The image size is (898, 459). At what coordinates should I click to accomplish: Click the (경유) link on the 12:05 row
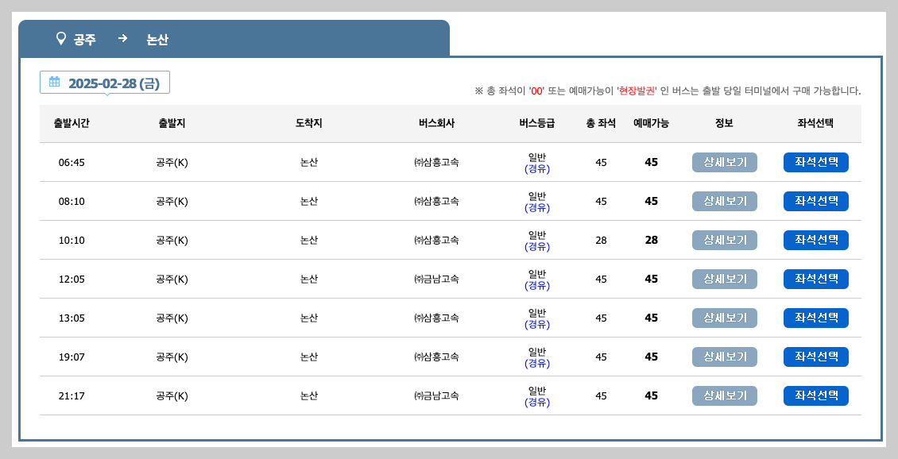pos(539,285)
